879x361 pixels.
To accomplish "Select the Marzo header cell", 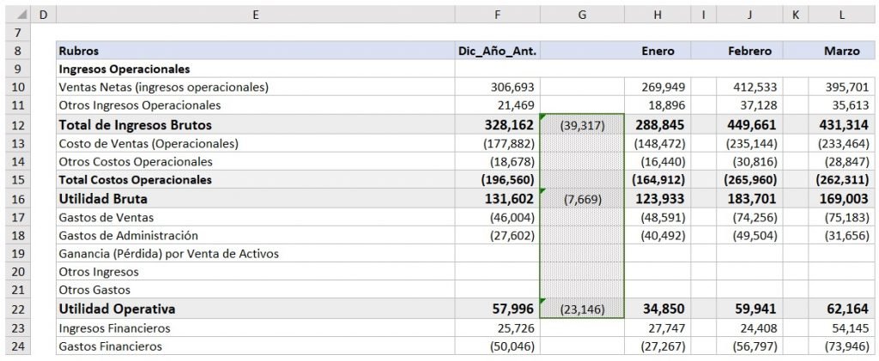I will [x=840, y=51].
